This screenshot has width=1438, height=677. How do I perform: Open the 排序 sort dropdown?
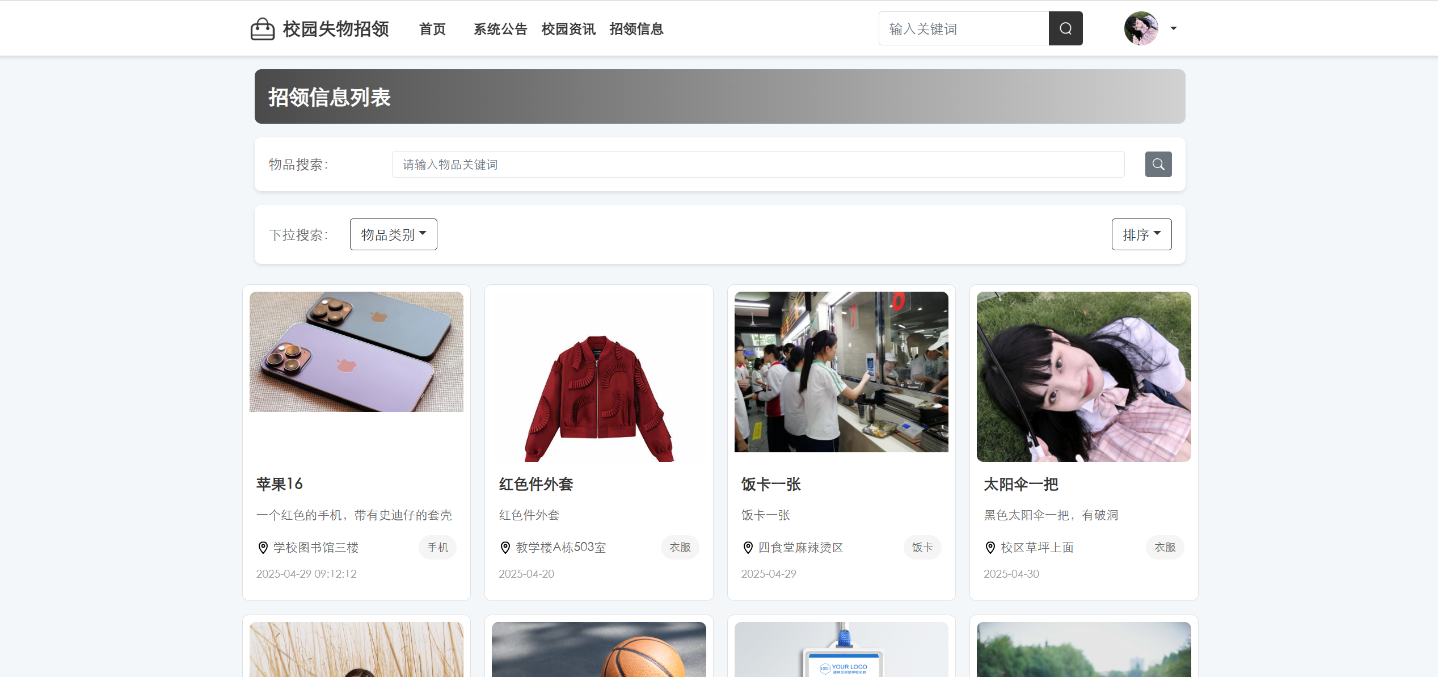pyautogui.click(x=1141, y=234)
